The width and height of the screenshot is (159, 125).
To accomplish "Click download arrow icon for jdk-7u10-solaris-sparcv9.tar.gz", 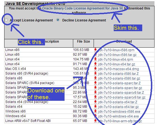I will (95, 97).
